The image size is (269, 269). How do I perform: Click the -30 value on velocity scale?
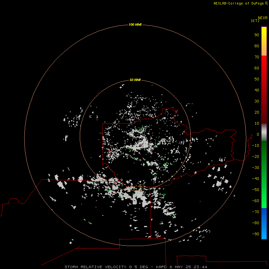[256, 168]
